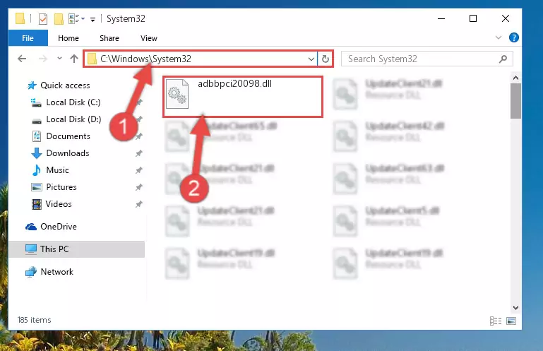The height and width of the screenshot is (351, 543).
Task: Switch to the Share ribbon tab
Action: click(x=109, y=38)
